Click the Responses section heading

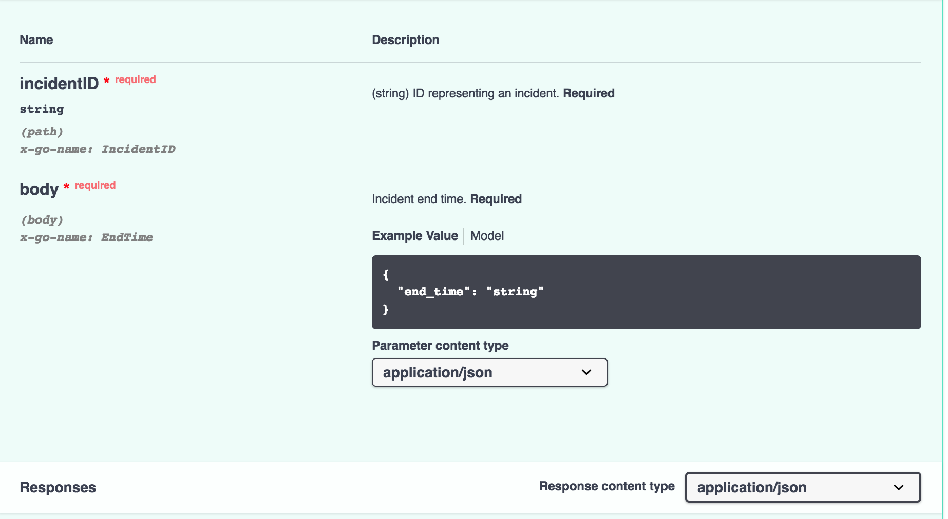[58, 487]
